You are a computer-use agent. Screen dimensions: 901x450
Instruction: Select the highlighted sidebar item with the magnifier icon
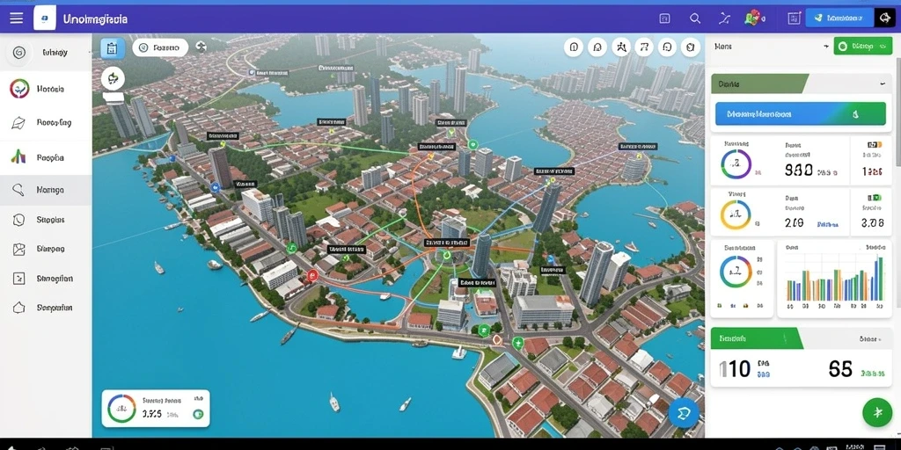tap(45, 190)
